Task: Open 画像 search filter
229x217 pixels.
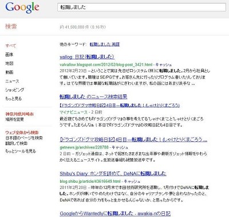Action: 9,55
